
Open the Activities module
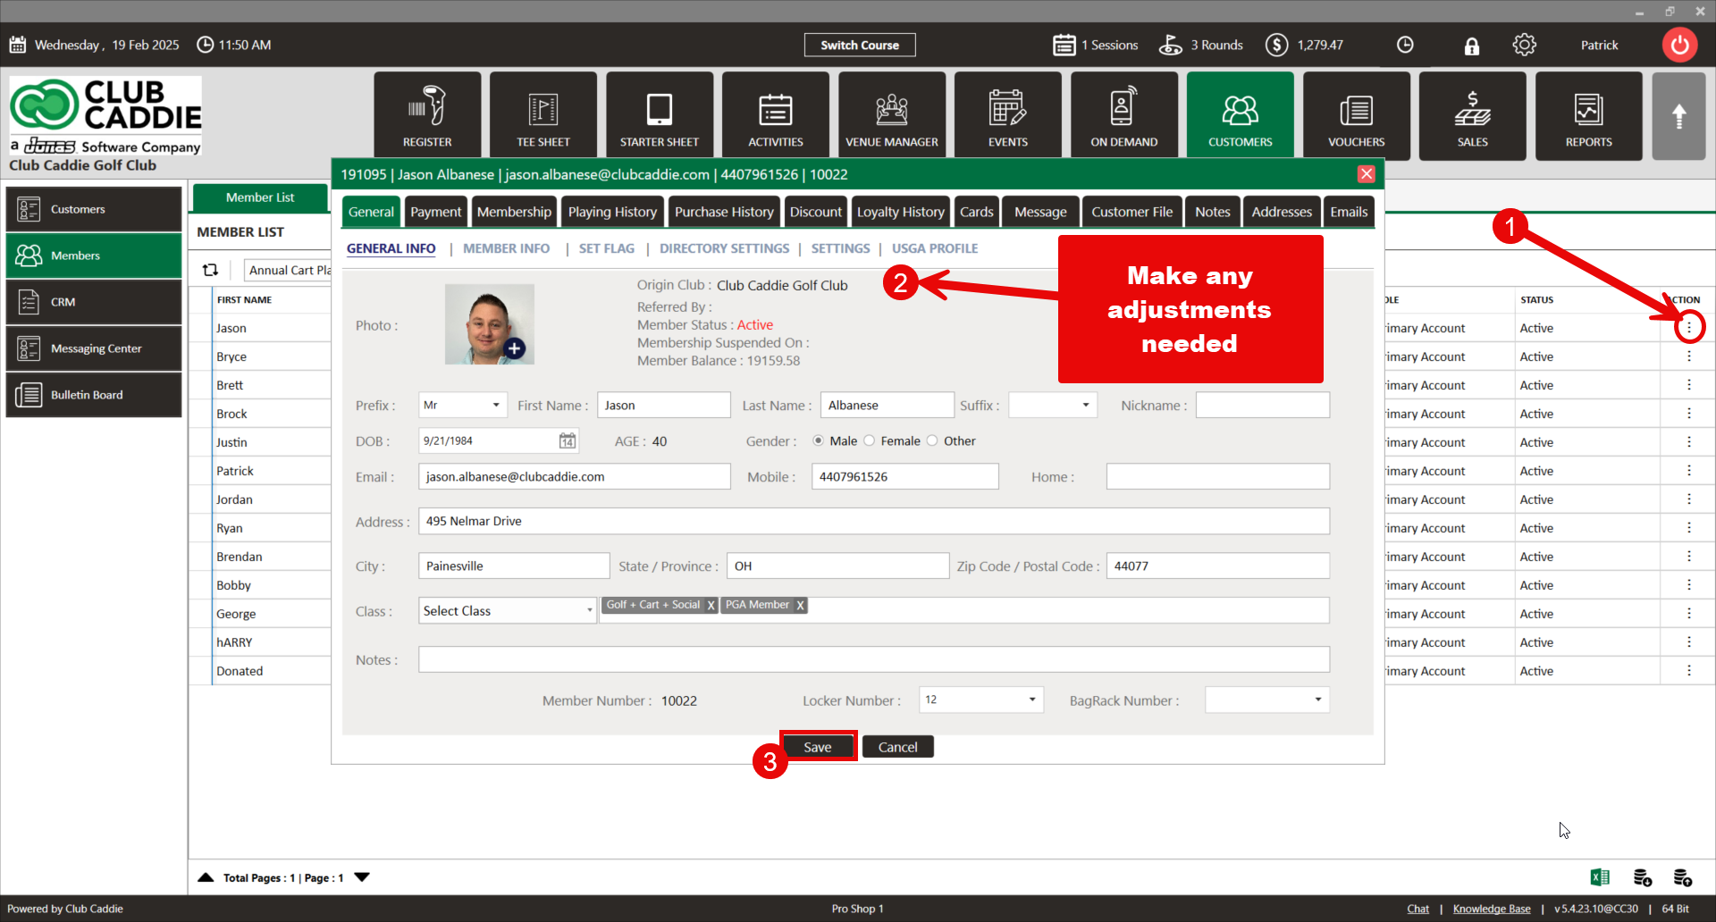[776, 116]
